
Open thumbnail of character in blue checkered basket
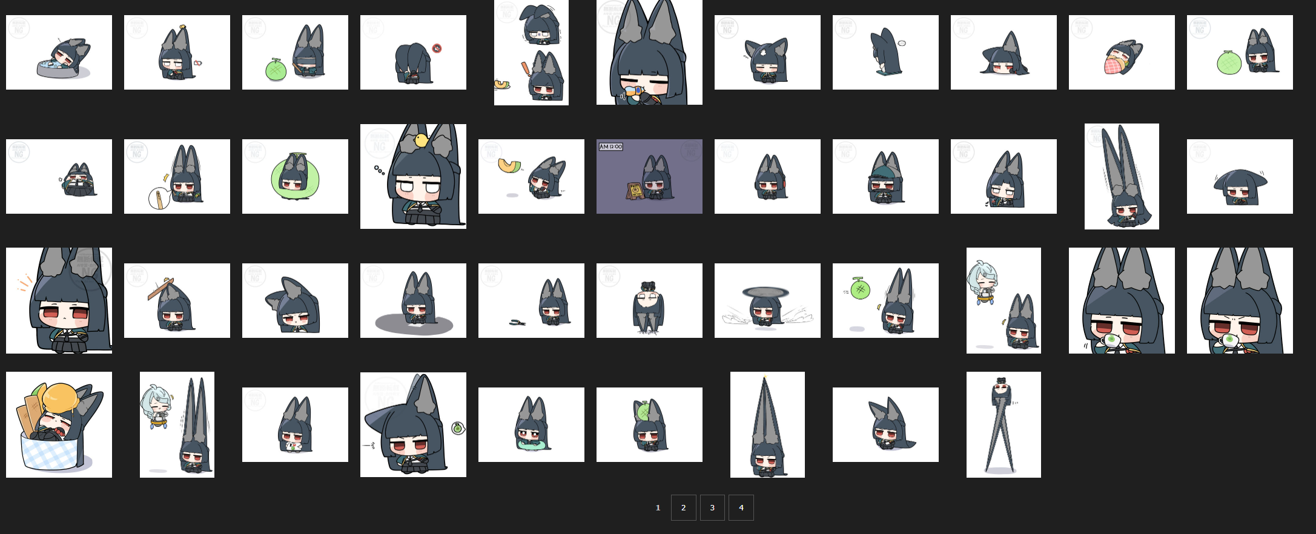click(x=59, y=424)
